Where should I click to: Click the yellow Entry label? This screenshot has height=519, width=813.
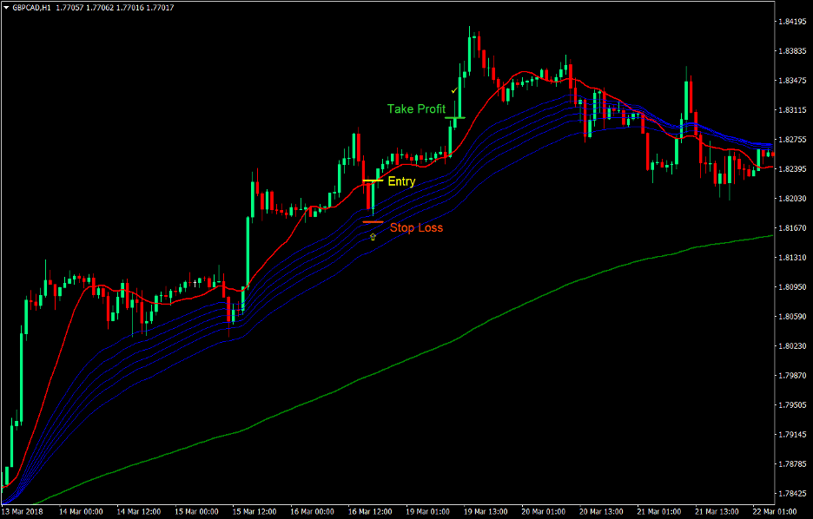click(402, 182)
